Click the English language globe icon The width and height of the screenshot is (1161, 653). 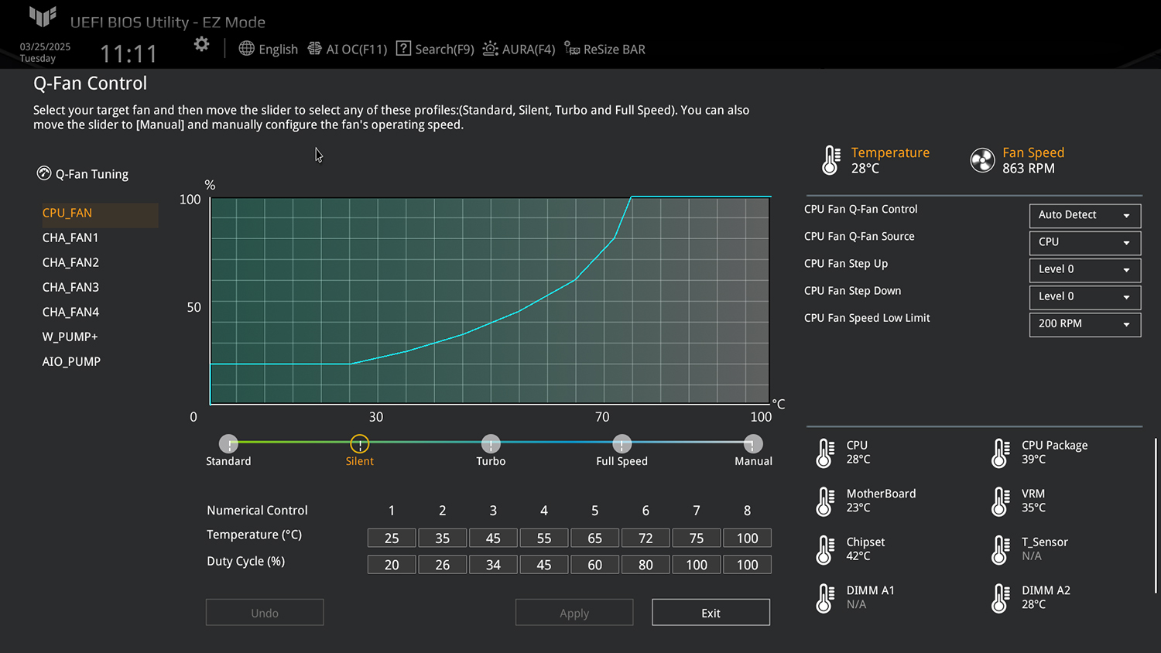click(246, 49)
